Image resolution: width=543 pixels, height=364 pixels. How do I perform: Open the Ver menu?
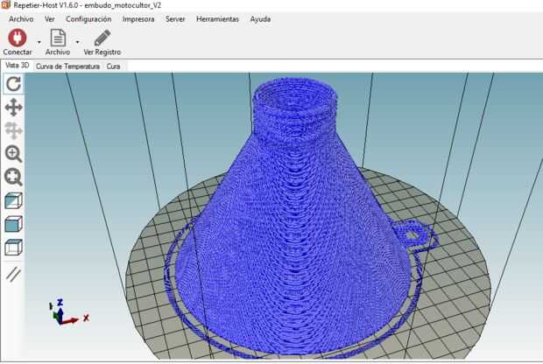click(50, 19)
